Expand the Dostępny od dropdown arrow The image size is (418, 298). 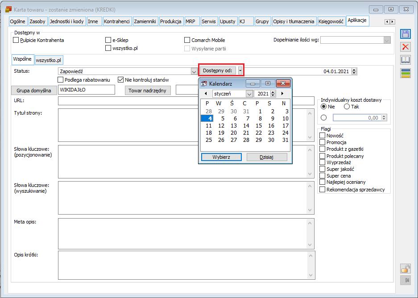[240, 70]
